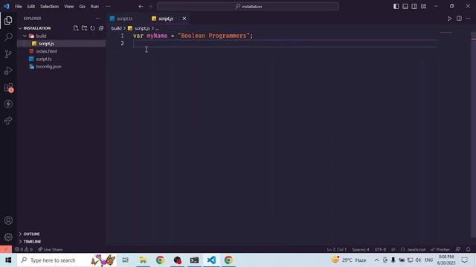The width and height of the screenshot is (476, 267).
Task: Open the Thunder Client lightning icon
Action: [x=8, y=104]
